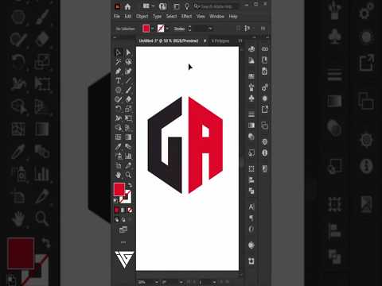Click the control bar red fill swatch
This screenshot has width=382, height=286.
click(x=146, y=29)
